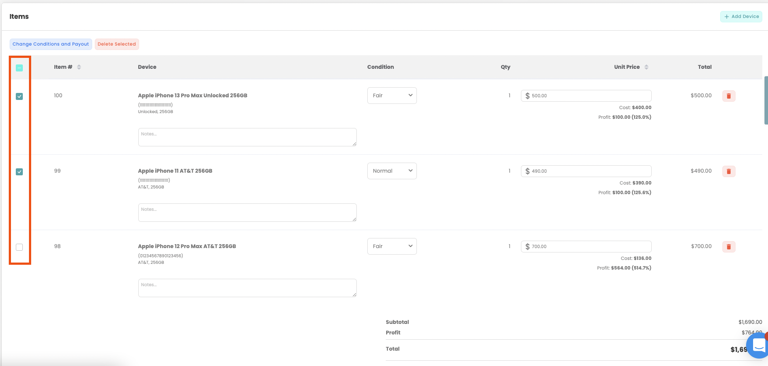Image resolution: width=768 pixels, height=366 pixels.
Task: Click item number 99 cell
Action: tap(57, 171)
